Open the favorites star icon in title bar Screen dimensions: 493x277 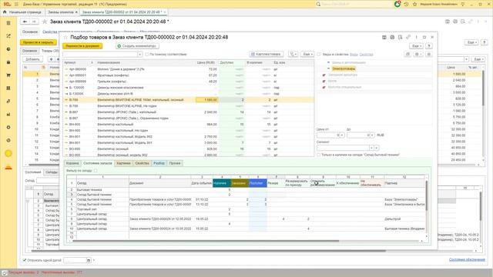tap(414, 4)
